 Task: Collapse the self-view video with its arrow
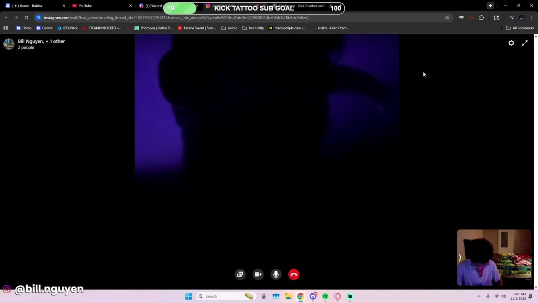pyautogui.click(x=460, y=258)
